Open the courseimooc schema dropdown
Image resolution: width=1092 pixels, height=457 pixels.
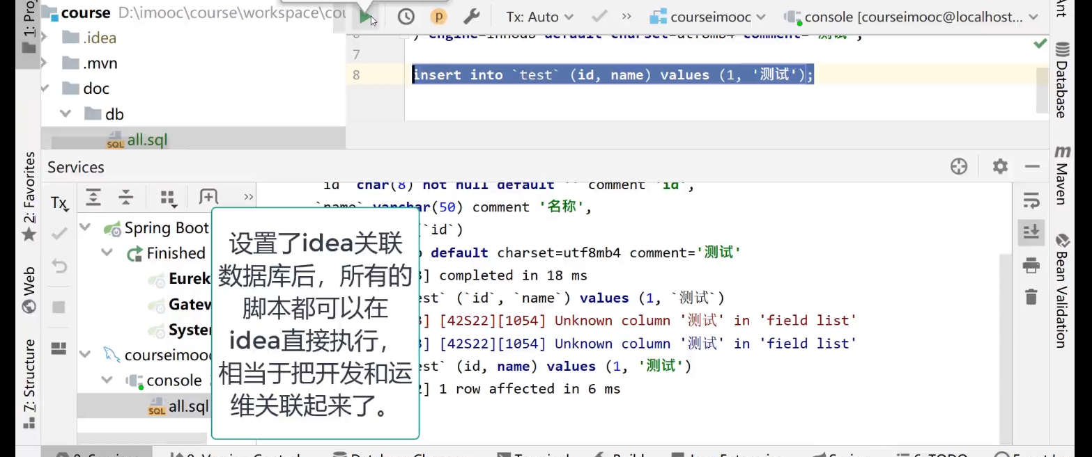tap(707, 17)
